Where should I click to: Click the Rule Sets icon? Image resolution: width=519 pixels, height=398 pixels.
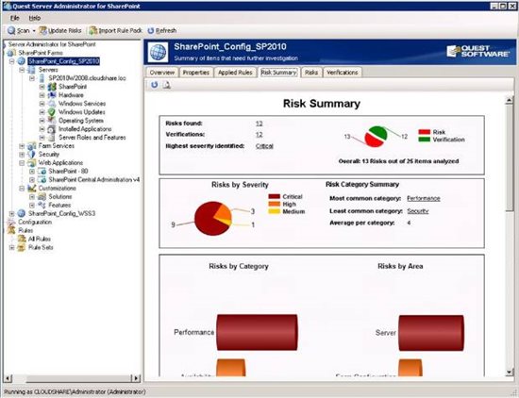(x=22, y=247)
